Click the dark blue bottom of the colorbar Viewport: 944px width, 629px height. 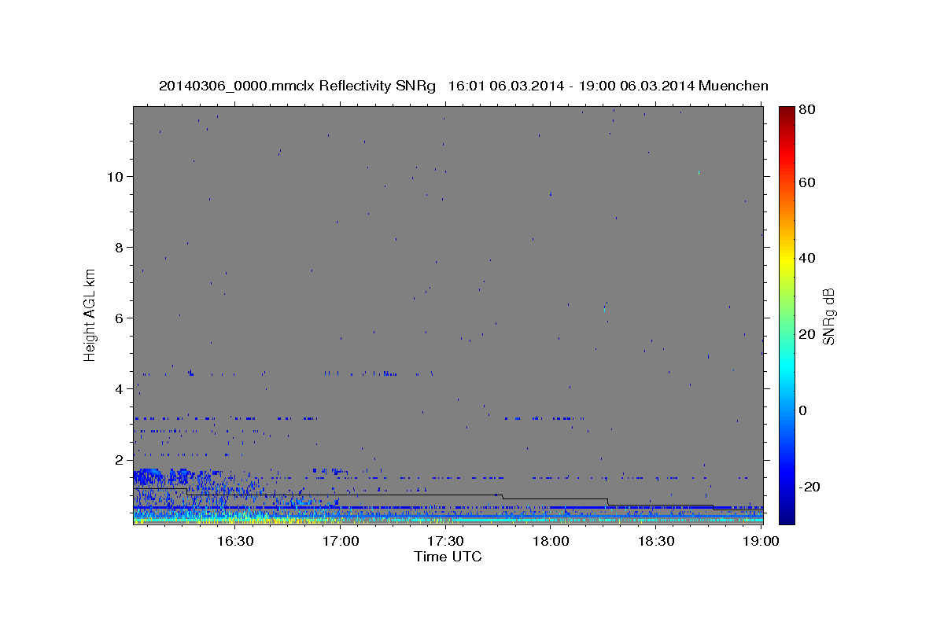pos(787,517)
